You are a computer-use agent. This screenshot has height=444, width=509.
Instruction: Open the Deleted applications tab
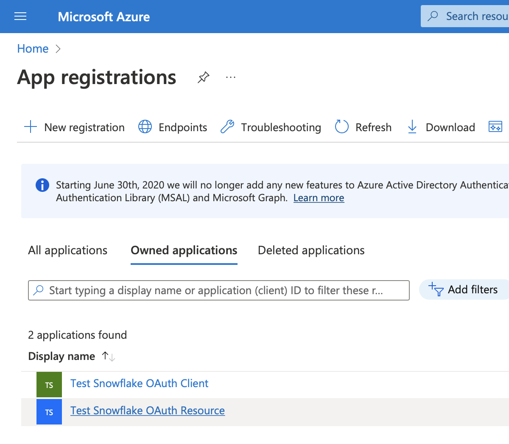click(x=311, y=250)
